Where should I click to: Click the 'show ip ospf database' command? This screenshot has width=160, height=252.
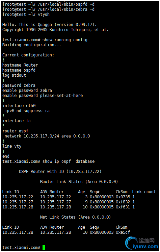click(69, 161)
